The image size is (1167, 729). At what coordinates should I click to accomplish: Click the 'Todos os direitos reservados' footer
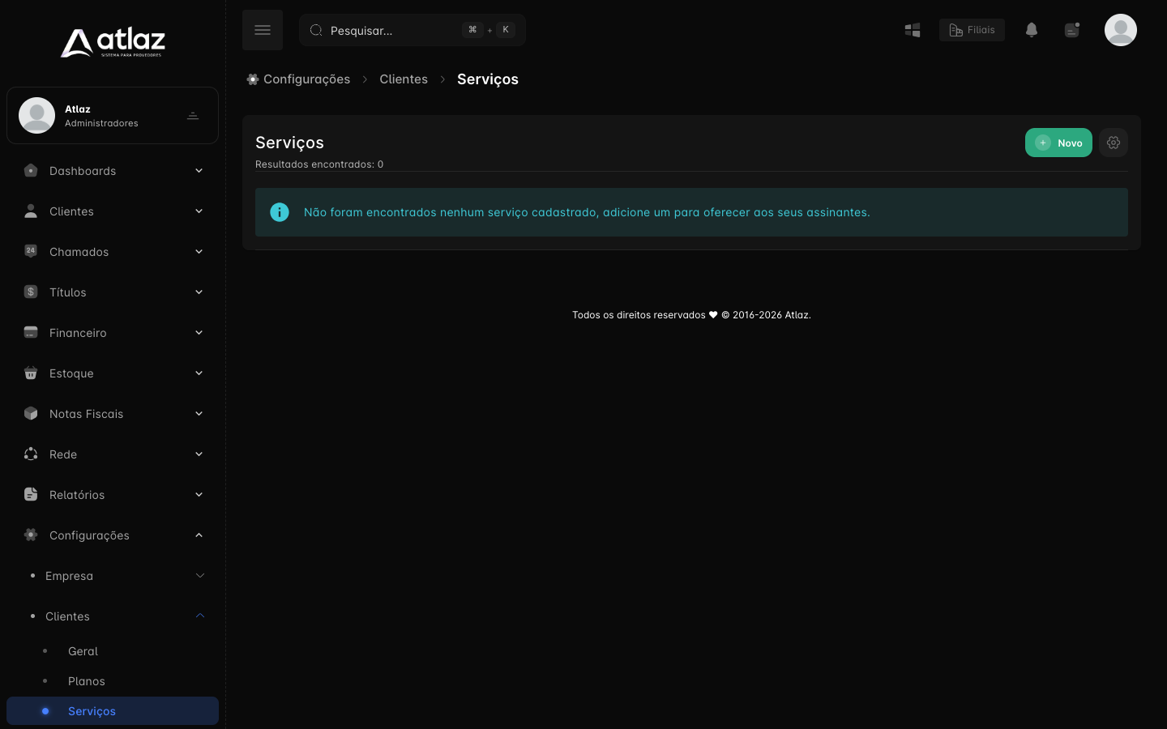tap(691, 315)
